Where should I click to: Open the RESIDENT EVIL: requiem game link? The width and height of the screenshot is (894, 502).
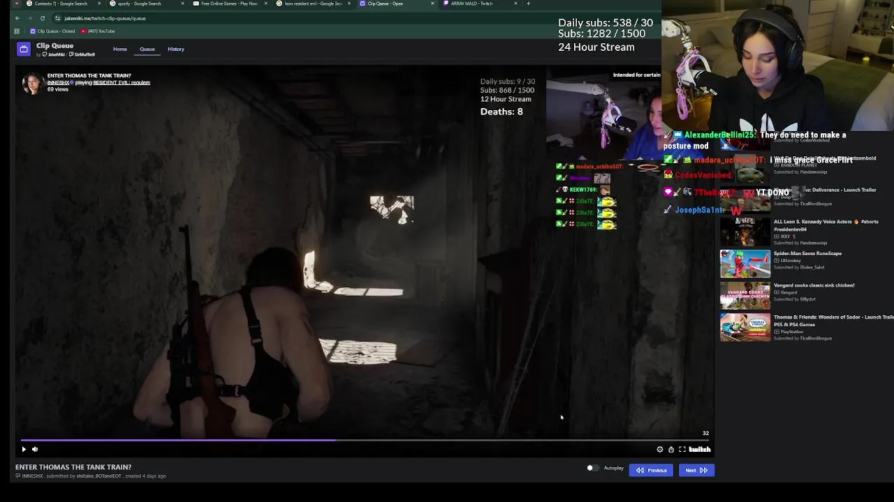tap(122, 82)
